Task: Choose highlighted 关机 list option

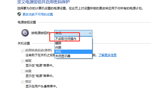Action: pos(73,52)
